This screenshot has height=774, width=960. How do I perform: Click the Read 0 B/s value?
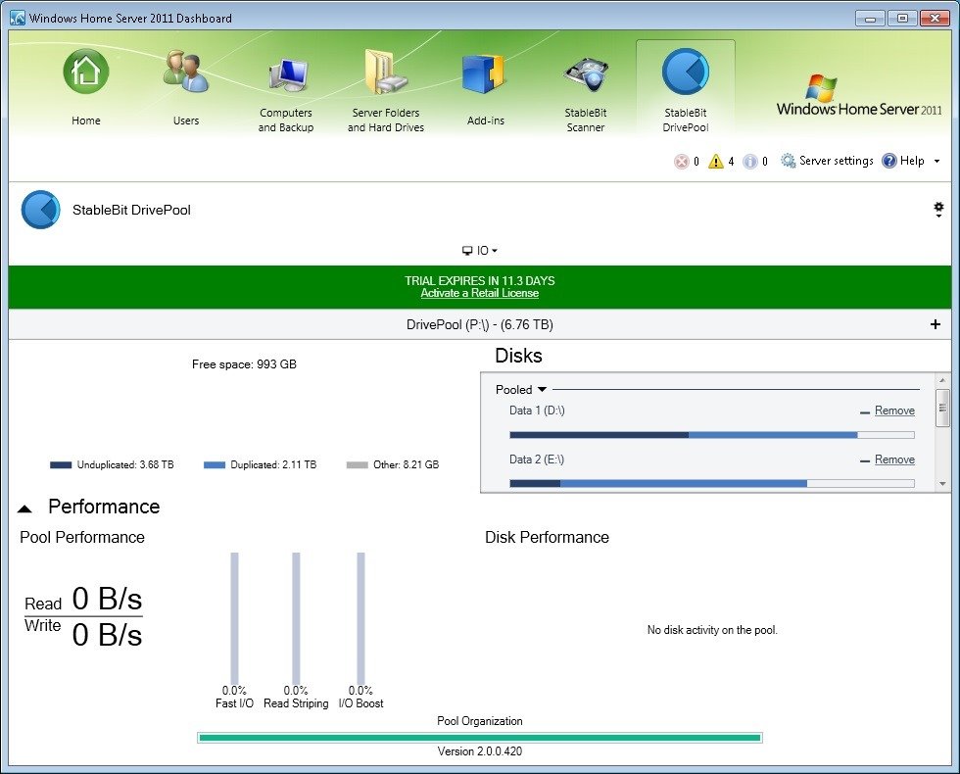(107, 599)
